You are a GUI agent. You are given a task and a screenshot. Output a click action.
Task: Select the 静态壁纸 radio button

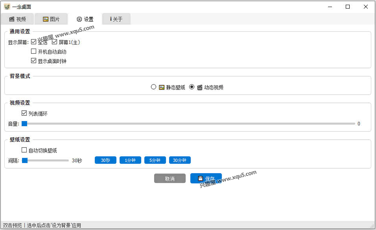point(154,87)
